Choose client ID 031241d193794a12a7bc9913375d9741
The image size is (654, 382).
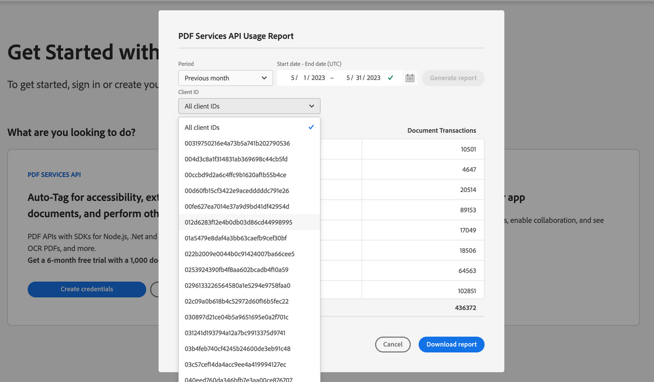[x=249, y=333]
